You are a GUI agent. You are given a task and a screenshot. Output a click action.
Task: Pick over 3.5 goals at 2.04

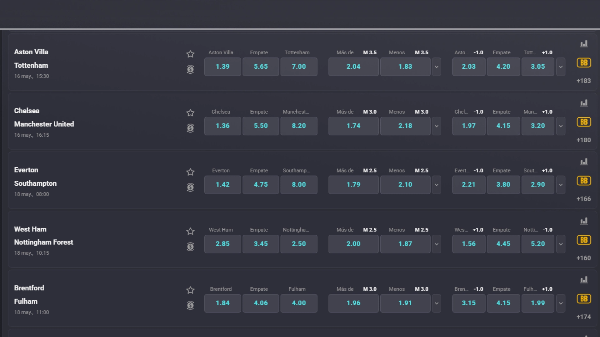tap(353, 67)
